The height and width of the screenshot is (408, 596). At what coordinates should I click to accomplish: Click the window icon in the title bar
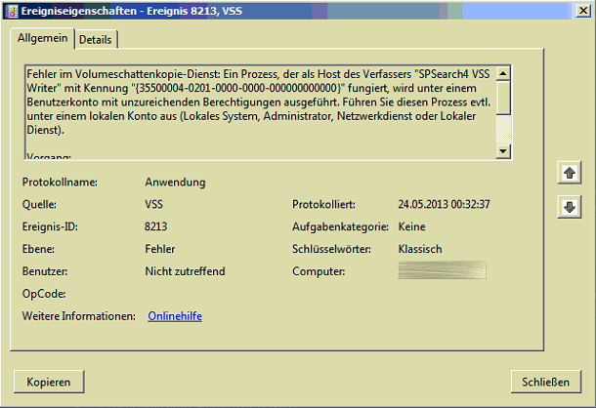click(x=10, y=10)
